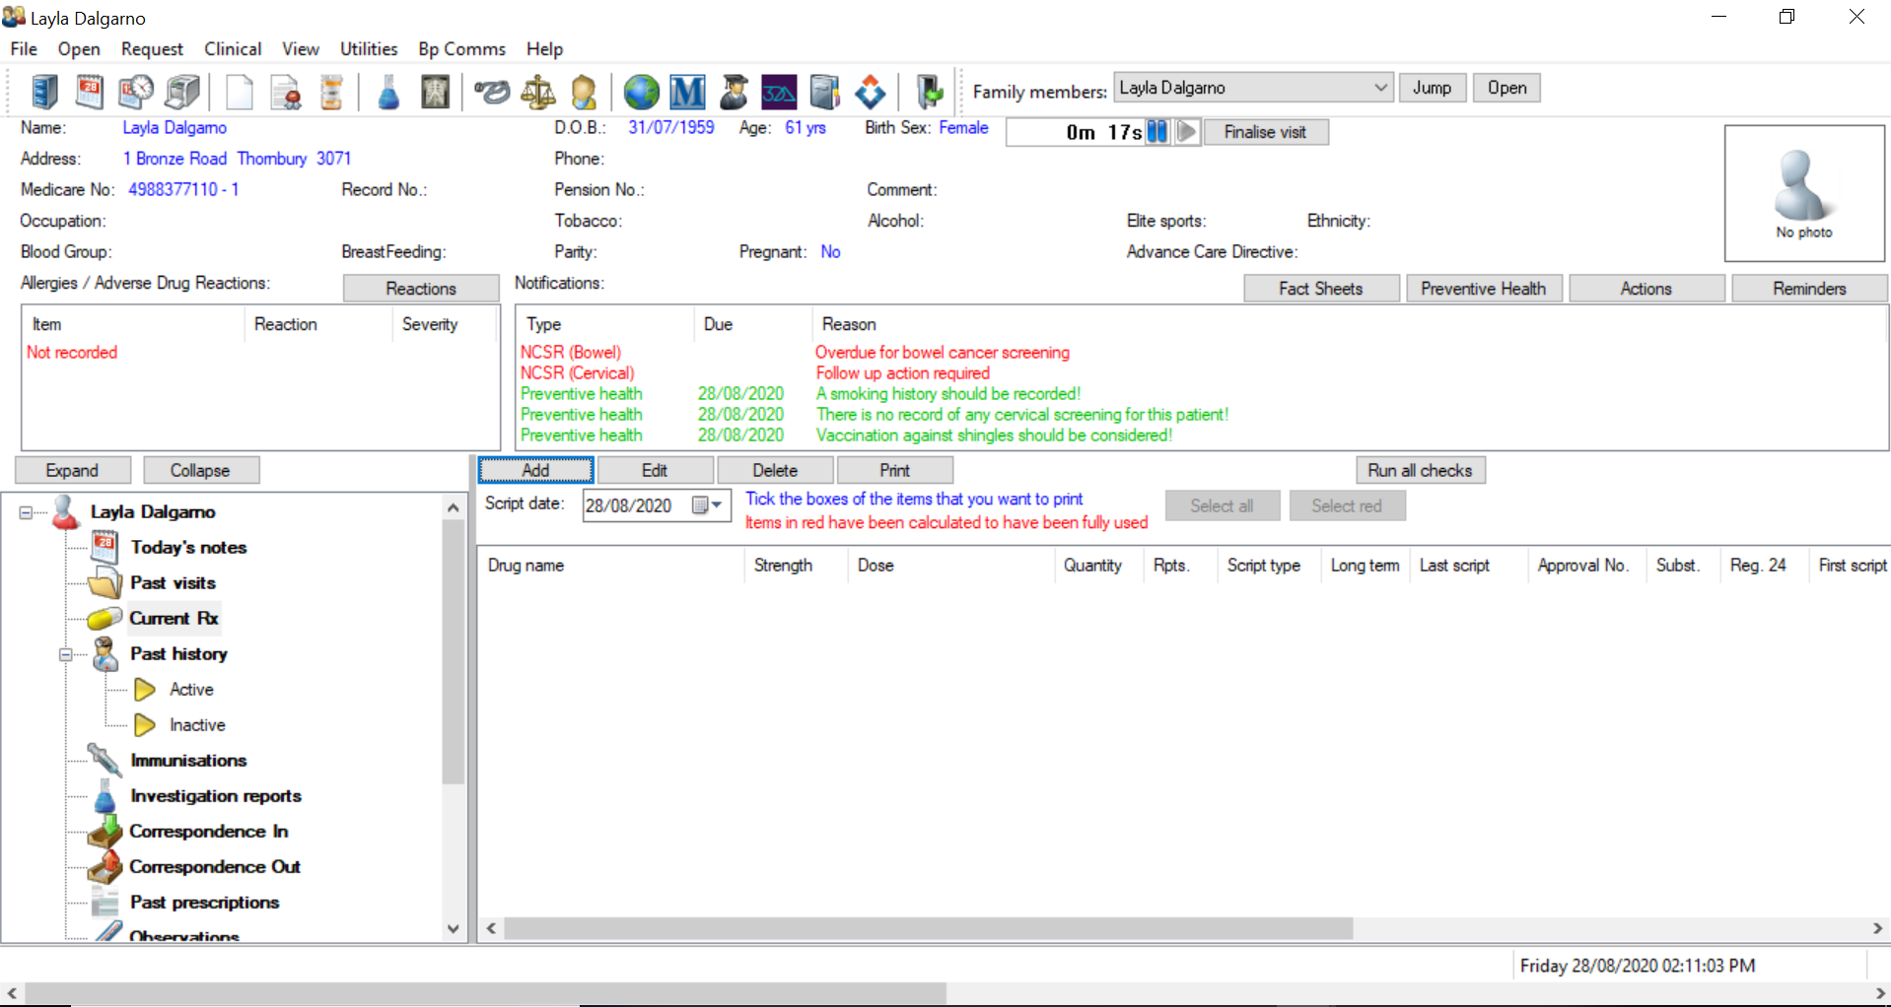Viewport: 1891px width, 1007px height.
Task: Open the View menu
Action: point(301,48)
